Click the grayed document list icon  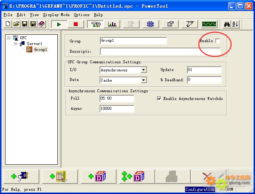tap(131, 24)
